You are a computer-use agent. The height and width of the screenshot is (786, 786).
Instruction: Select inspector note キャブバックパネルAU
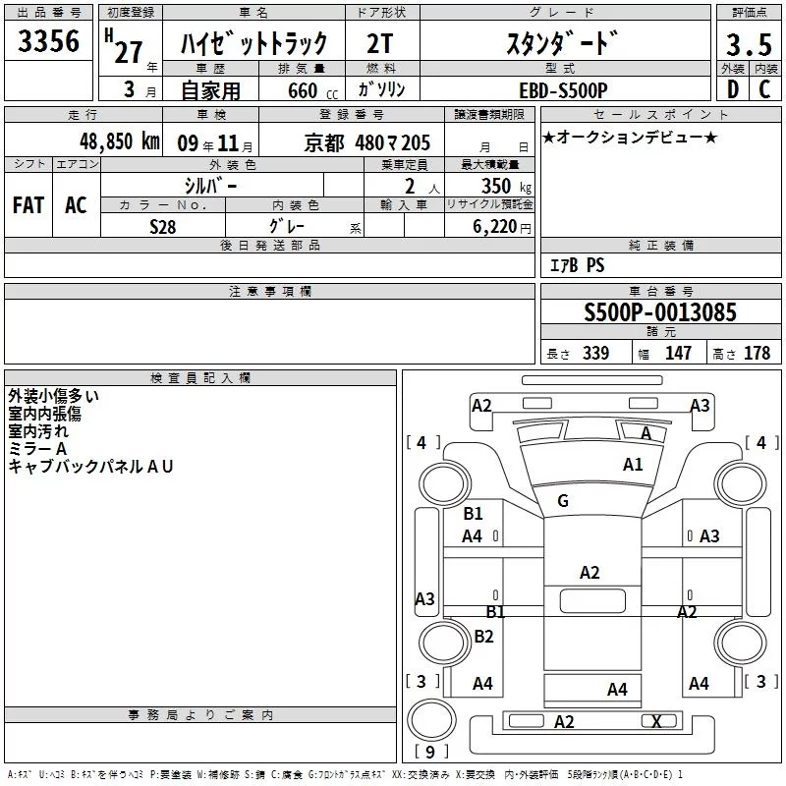point(90,466)
